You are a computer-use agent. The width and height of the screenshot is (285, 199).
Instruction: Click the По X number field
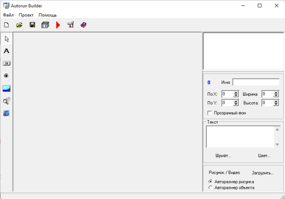[228, 94]
